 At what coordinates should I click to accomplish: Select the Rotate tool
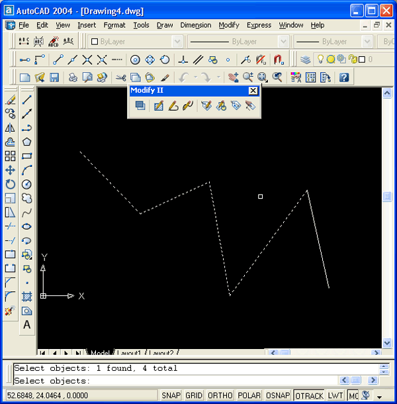point(10,184)
